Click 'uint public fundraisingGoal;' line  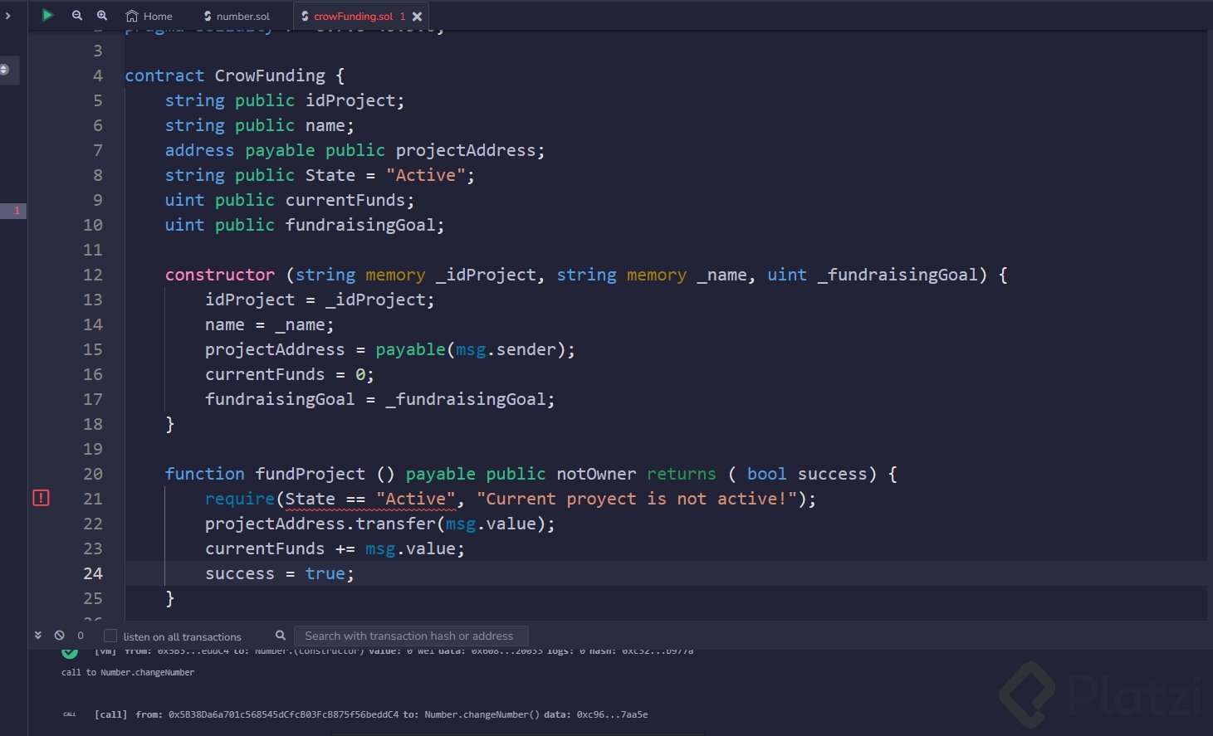click(x=305, y=225)
